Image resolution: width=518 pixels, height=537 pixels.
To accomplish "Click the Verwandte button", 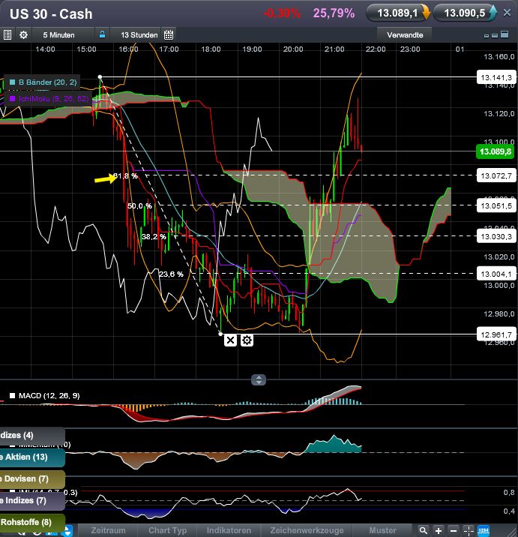I will [x=405, y=35].
